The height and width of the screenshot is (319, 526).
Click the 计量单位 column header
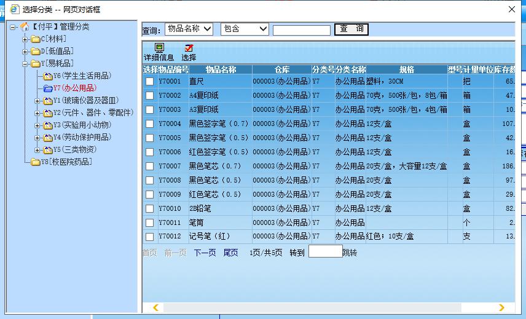point(478,69)
